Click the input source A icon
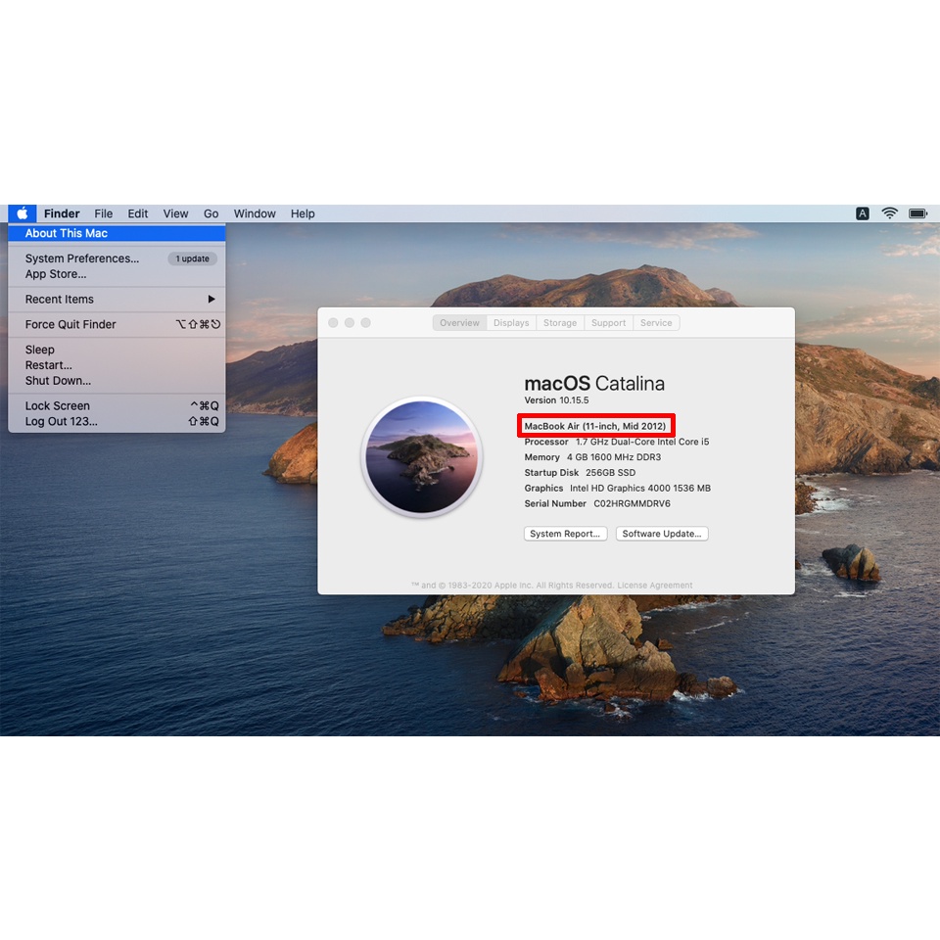 pyautogui.click(x=862, y=213)
